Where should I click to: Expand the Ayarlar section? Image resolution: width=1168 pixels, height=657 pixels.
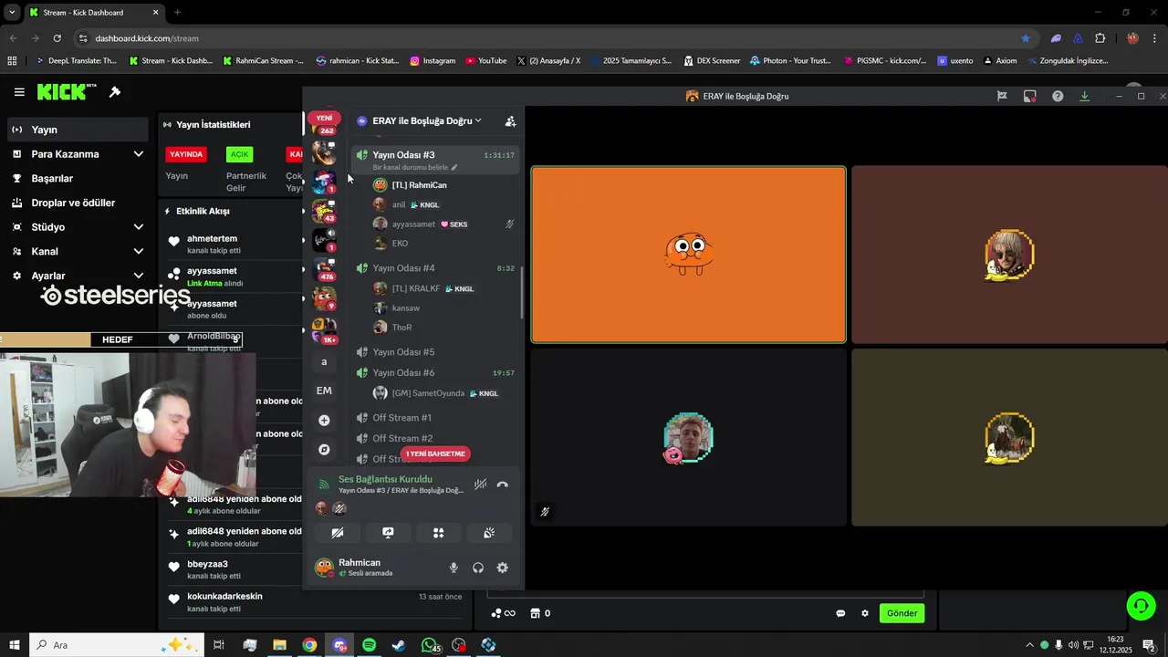[x=139, y=276]
